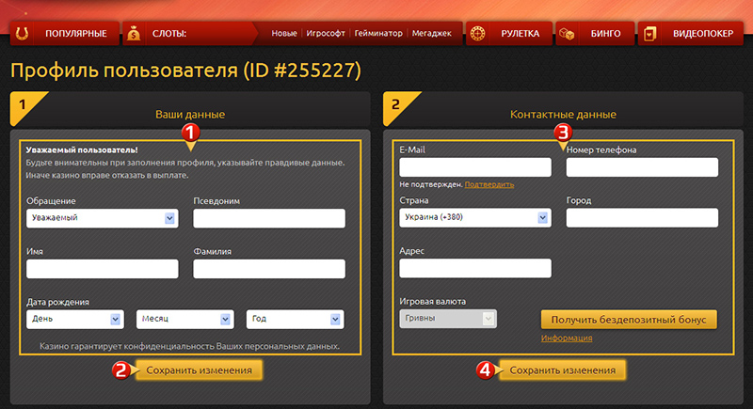Open Видеопокер section

691,34
